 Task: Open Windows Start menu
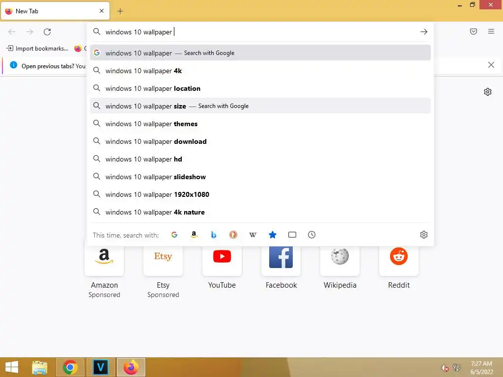pos(12,367)
